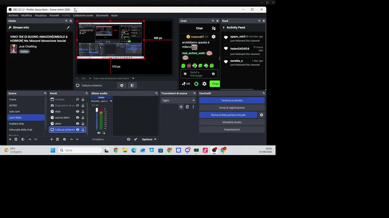Screen dimensions: 389x218
Task: Open the Visualizza menu
Action: click(40, 15)
